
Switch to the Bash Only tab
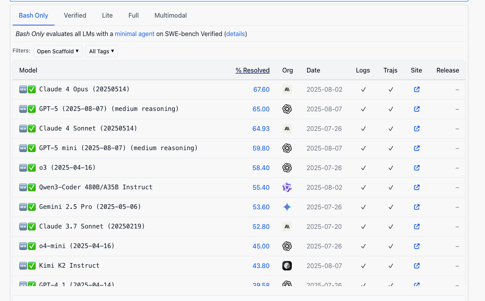(33, 16)
